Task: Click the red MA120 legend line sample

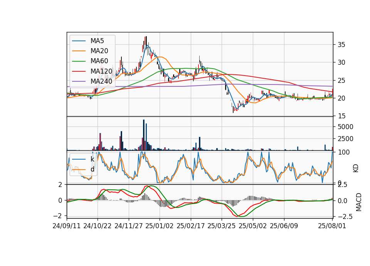Action: pyautogui.click(x=79, y=71)
